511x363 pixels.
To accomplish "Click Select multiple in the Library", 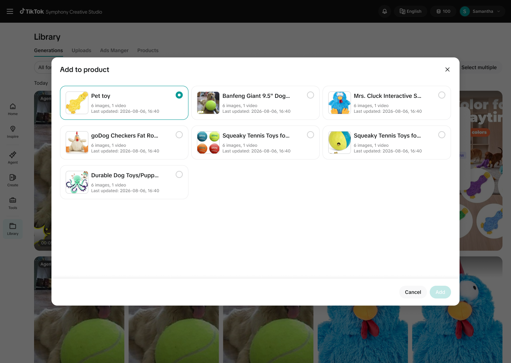I will point(479,67).
